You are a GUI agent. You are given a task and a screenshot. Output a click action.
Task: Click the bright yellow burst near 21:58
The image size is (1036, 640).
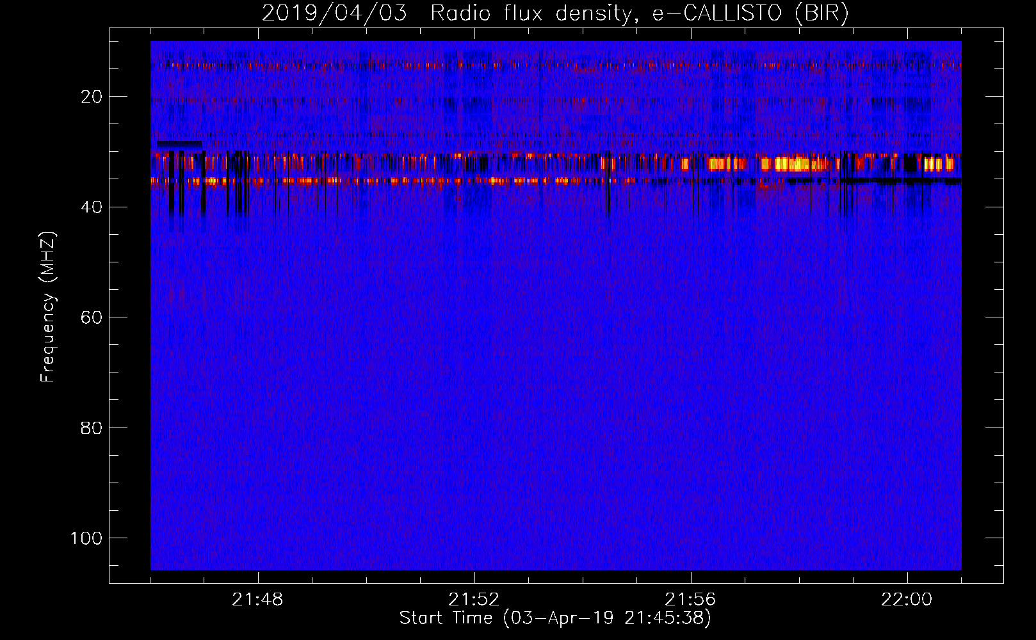point(799,164)
